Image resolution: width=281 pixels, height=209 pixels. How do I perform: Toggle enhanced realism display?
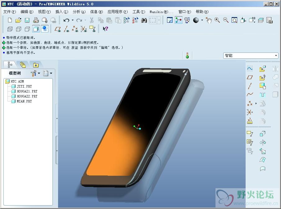pos(45,29)
